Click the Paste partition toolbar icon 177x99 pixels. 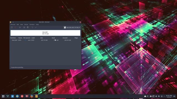(28, 28)
